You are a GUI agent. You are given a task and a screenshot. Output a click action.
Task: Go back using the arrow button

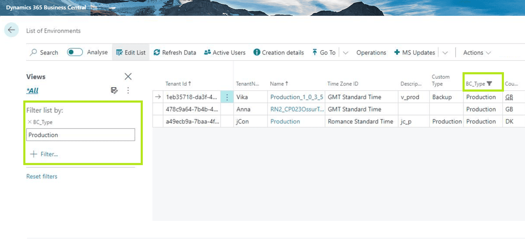(12, 30)
